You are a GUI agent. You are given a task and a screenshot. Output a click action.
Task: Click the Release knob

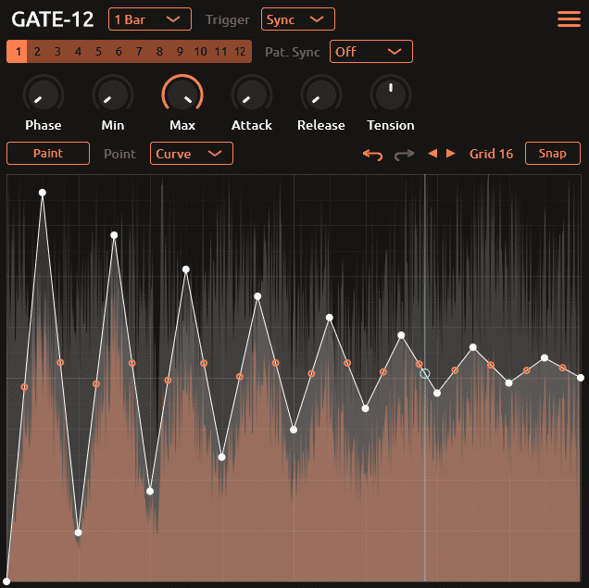(321, 94)
